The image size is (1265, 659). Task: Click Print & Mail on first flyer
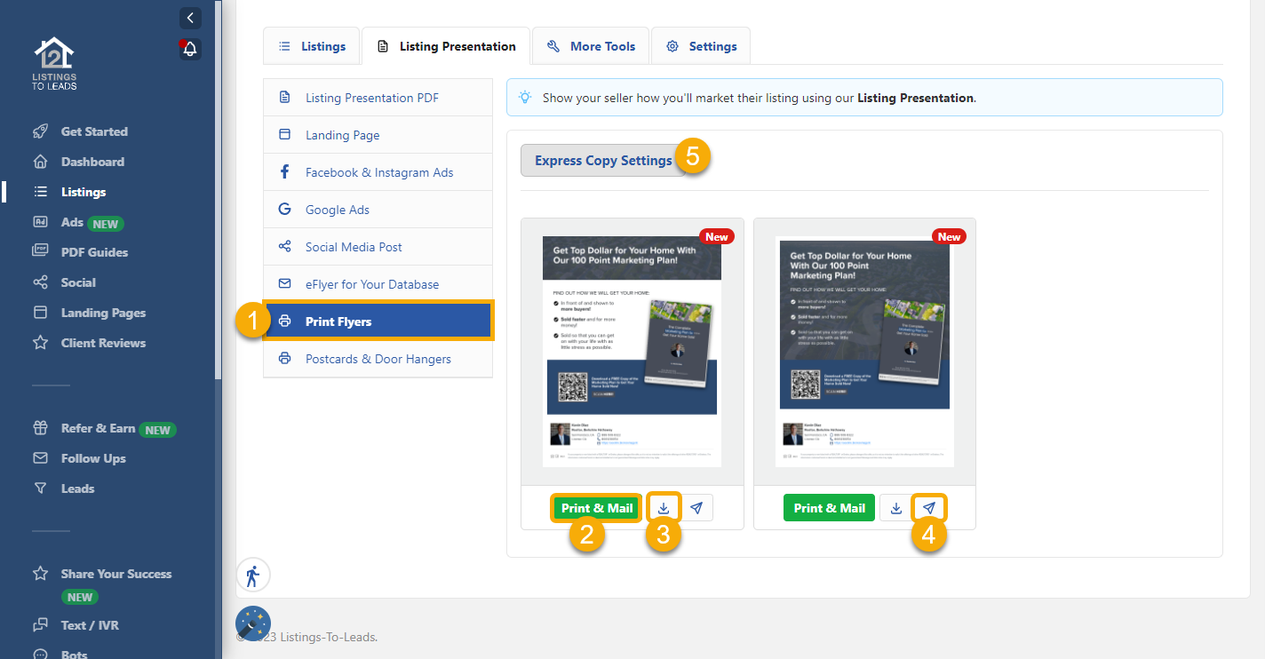click(x=597, y=508)
